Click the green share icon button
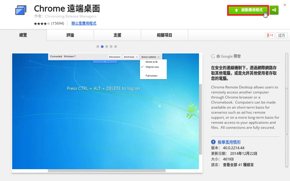The image size is (290, 181). click(x=274, y=10)
